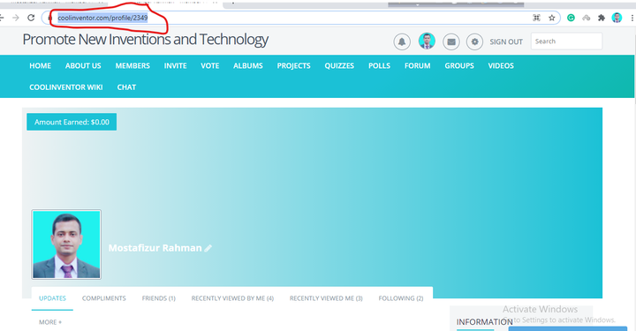Image resolution: width=636 pixels, height=331 pixels.
Task: Open the browser extensions puzzle icon
Action: point(602,18)
